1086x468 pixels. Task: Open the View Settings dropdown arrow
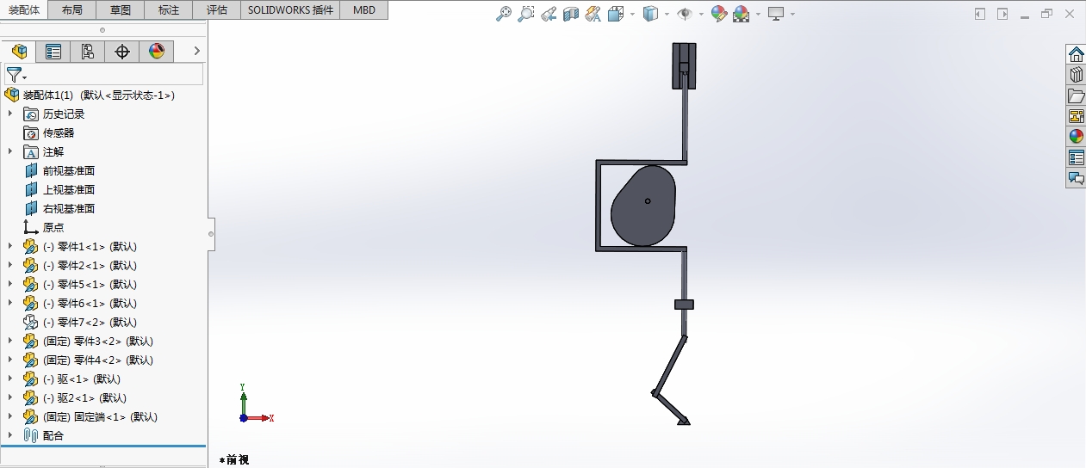pos(792,14)
